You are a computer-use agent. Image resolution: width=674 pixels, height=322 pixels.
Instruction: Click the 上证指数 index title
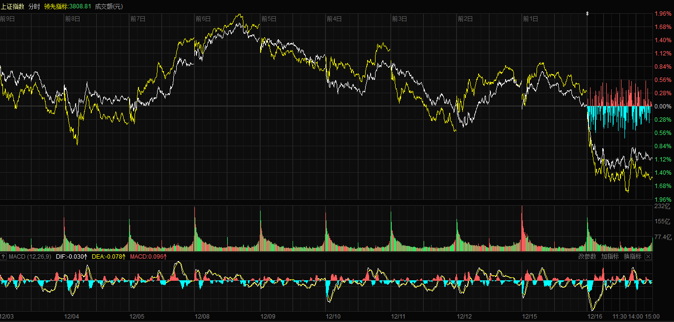pyautogui.click(x=12, y=6)
